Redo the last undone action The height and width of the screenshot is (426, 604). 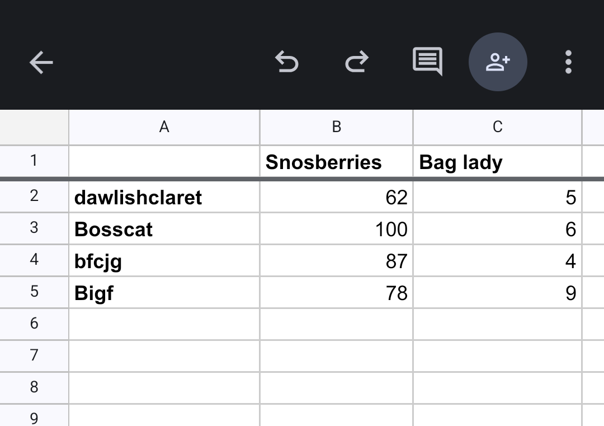(356, 62)
